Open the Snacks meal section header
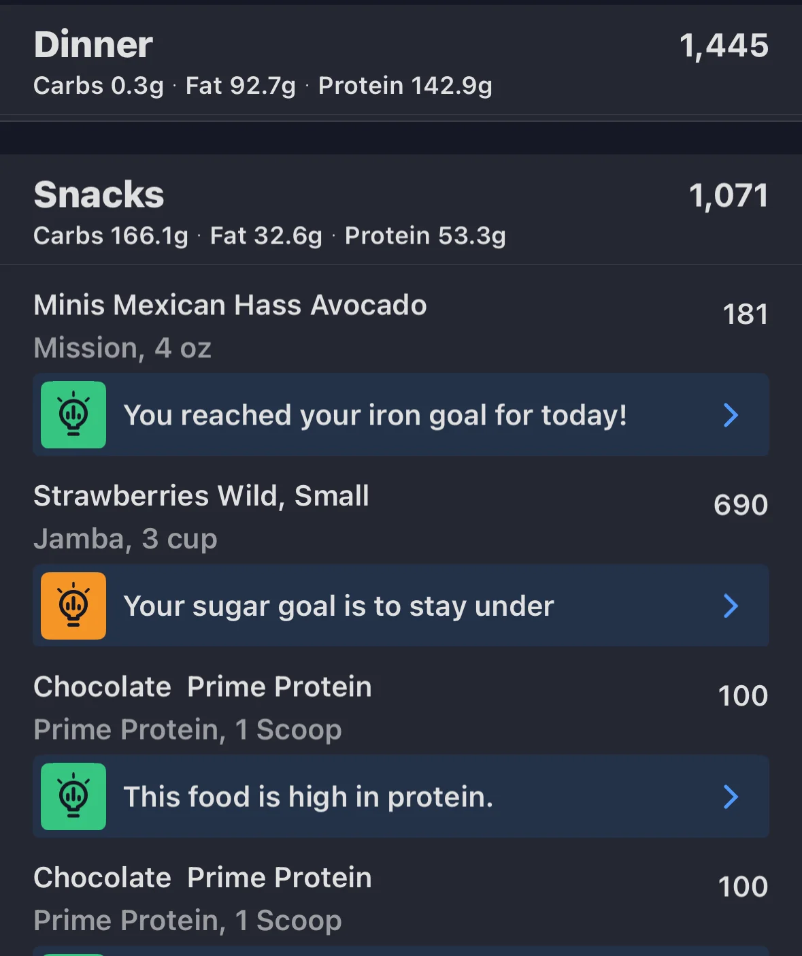Image resolution: width=802 pixels, height=956 pixels. (401, 210)
